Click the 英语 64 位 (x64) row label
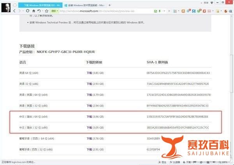 pos(29,73)
